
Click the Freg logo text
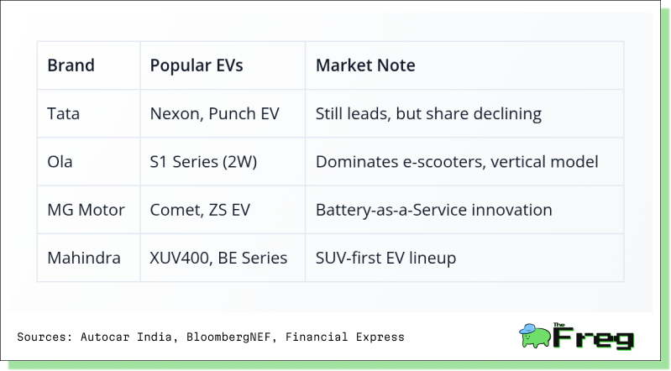[593, 336]
